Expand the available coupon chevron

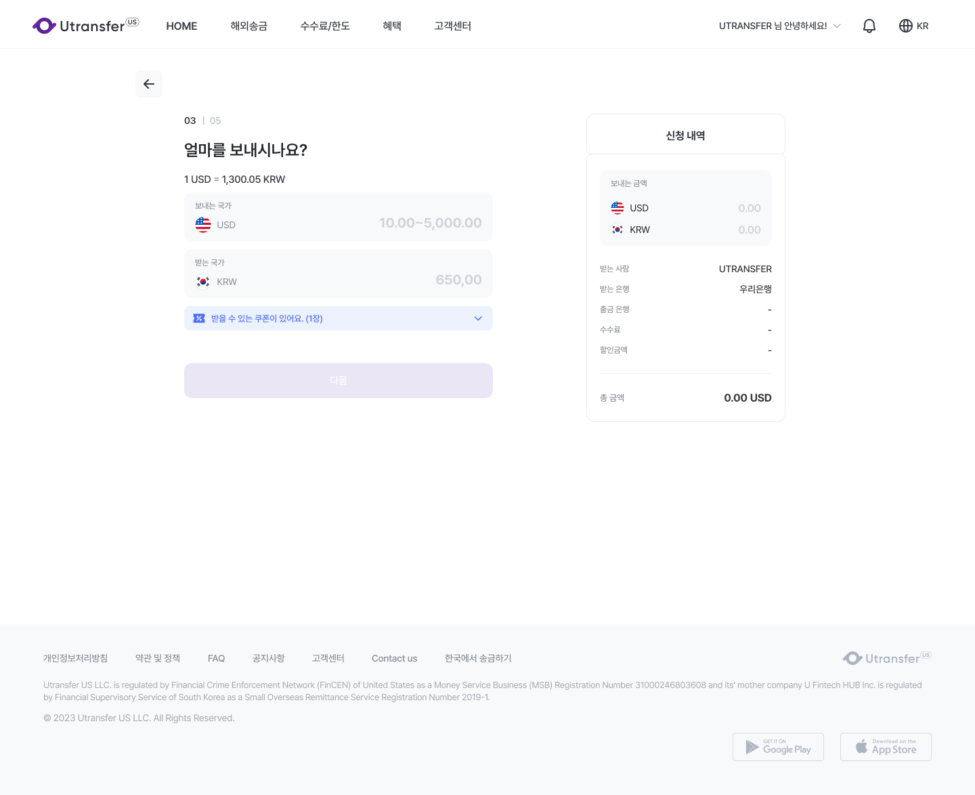coord(478,318)
